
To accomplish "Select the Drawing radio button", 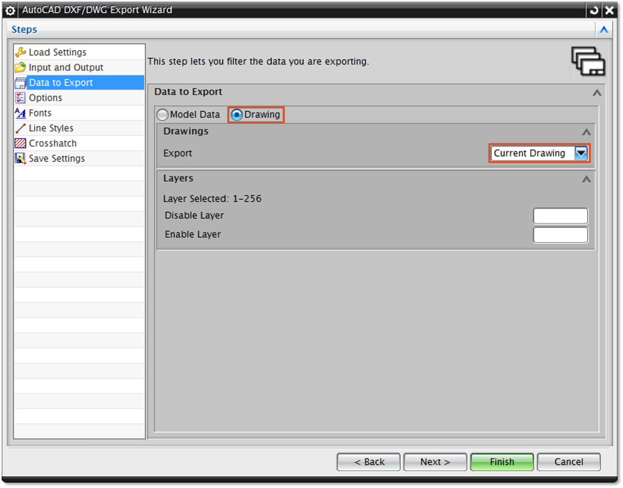I will click(237, 115).
